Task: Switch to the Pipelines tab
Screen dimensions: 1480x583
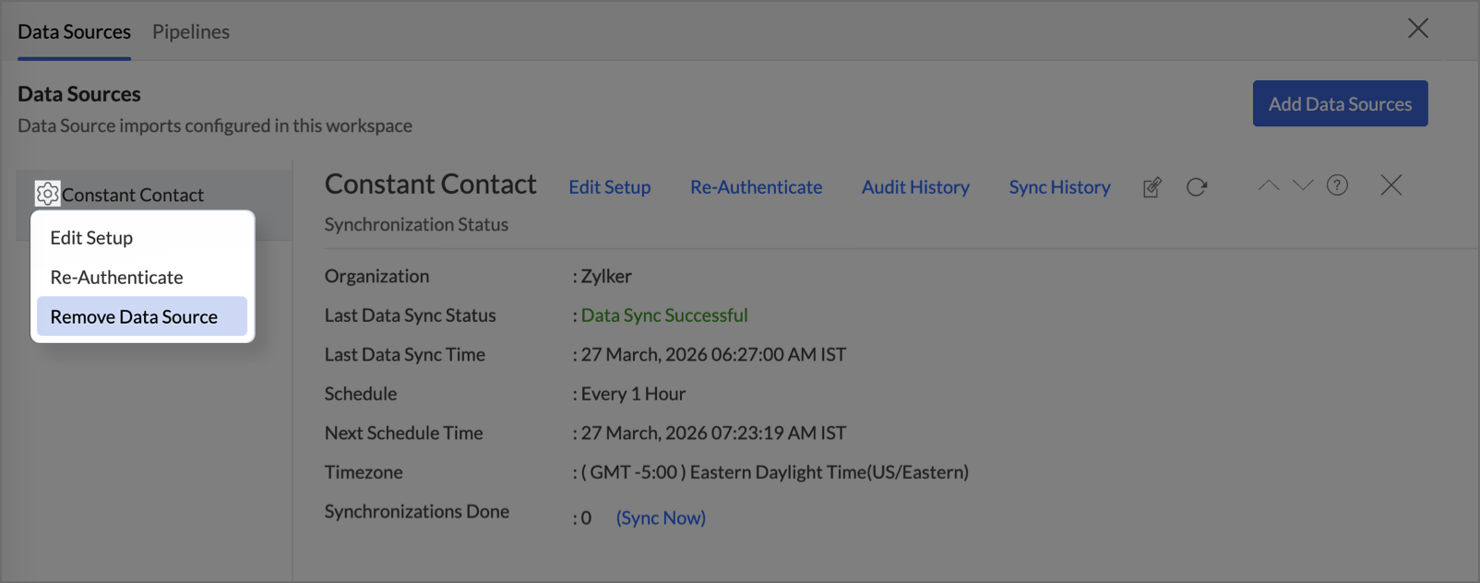Action: [x=191, y=31]
